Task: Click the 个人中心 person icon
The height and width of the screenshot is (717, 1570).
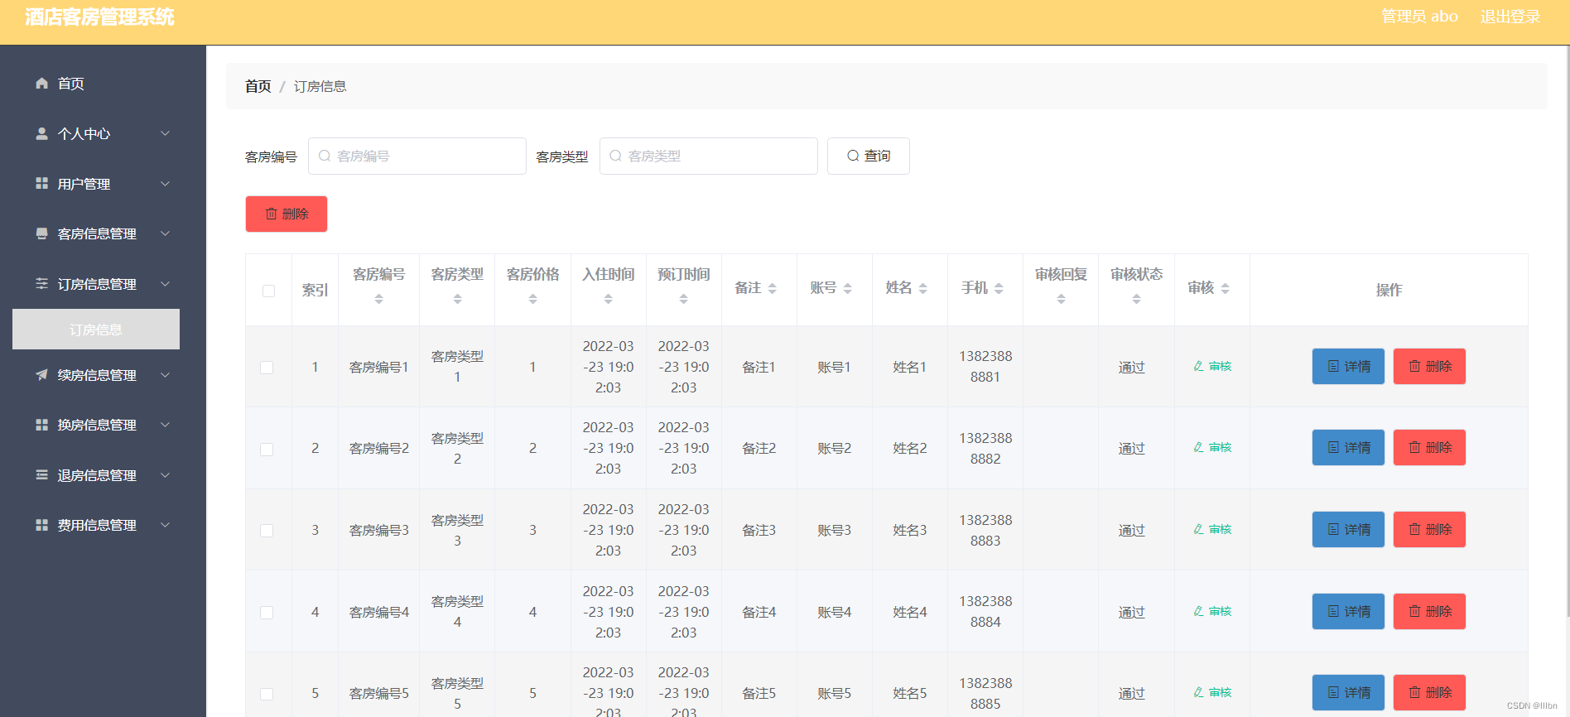Action: point(41,133)
